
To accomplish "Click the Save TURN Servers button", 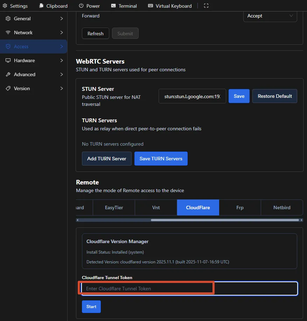I will tap(161, 159).
